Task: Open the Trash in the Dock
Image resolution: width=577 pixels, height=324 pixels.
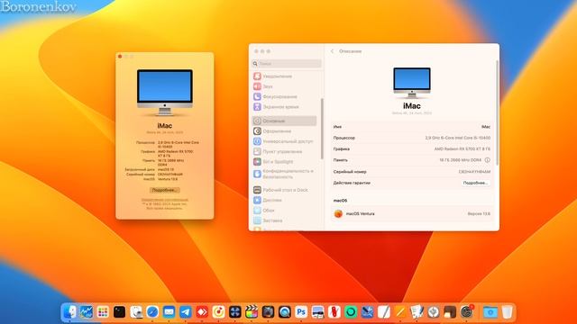Action: point(507,312)
